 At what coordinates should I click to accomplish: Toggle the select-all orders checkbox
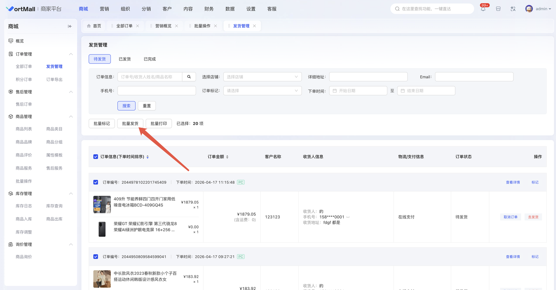(96, 157)
